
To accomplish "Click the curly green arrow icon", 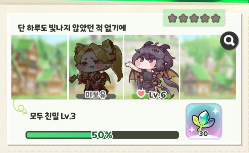I will [x=20, y=107].
